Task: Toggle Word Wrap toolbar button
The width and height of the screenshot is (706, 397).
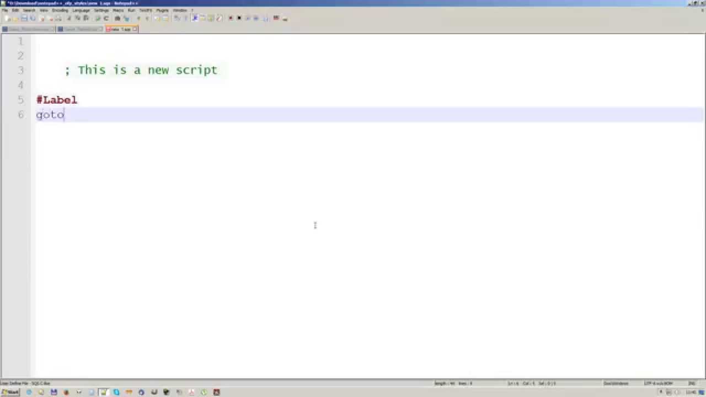Action: click(176, 18)
